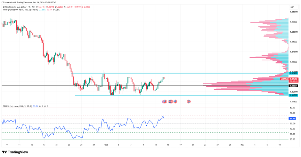301x157 pixels.
Task: Click the 1.34500 price axis label
Action: click(x=294, y=42)
